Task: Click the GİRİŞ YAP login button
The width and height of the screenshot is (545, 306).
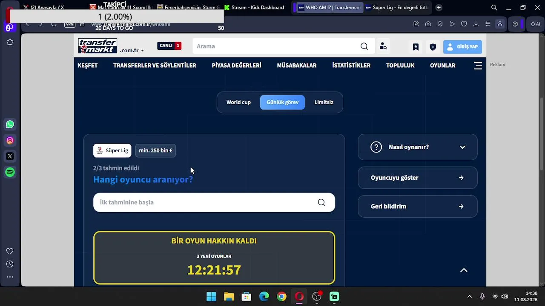Action: (x=462, y=47)
